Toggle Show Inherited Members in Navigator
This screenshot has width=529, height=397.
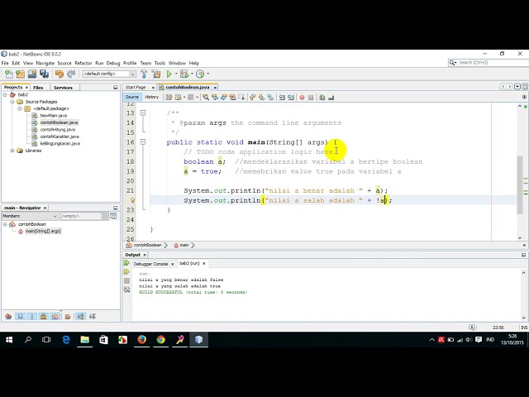8,316
